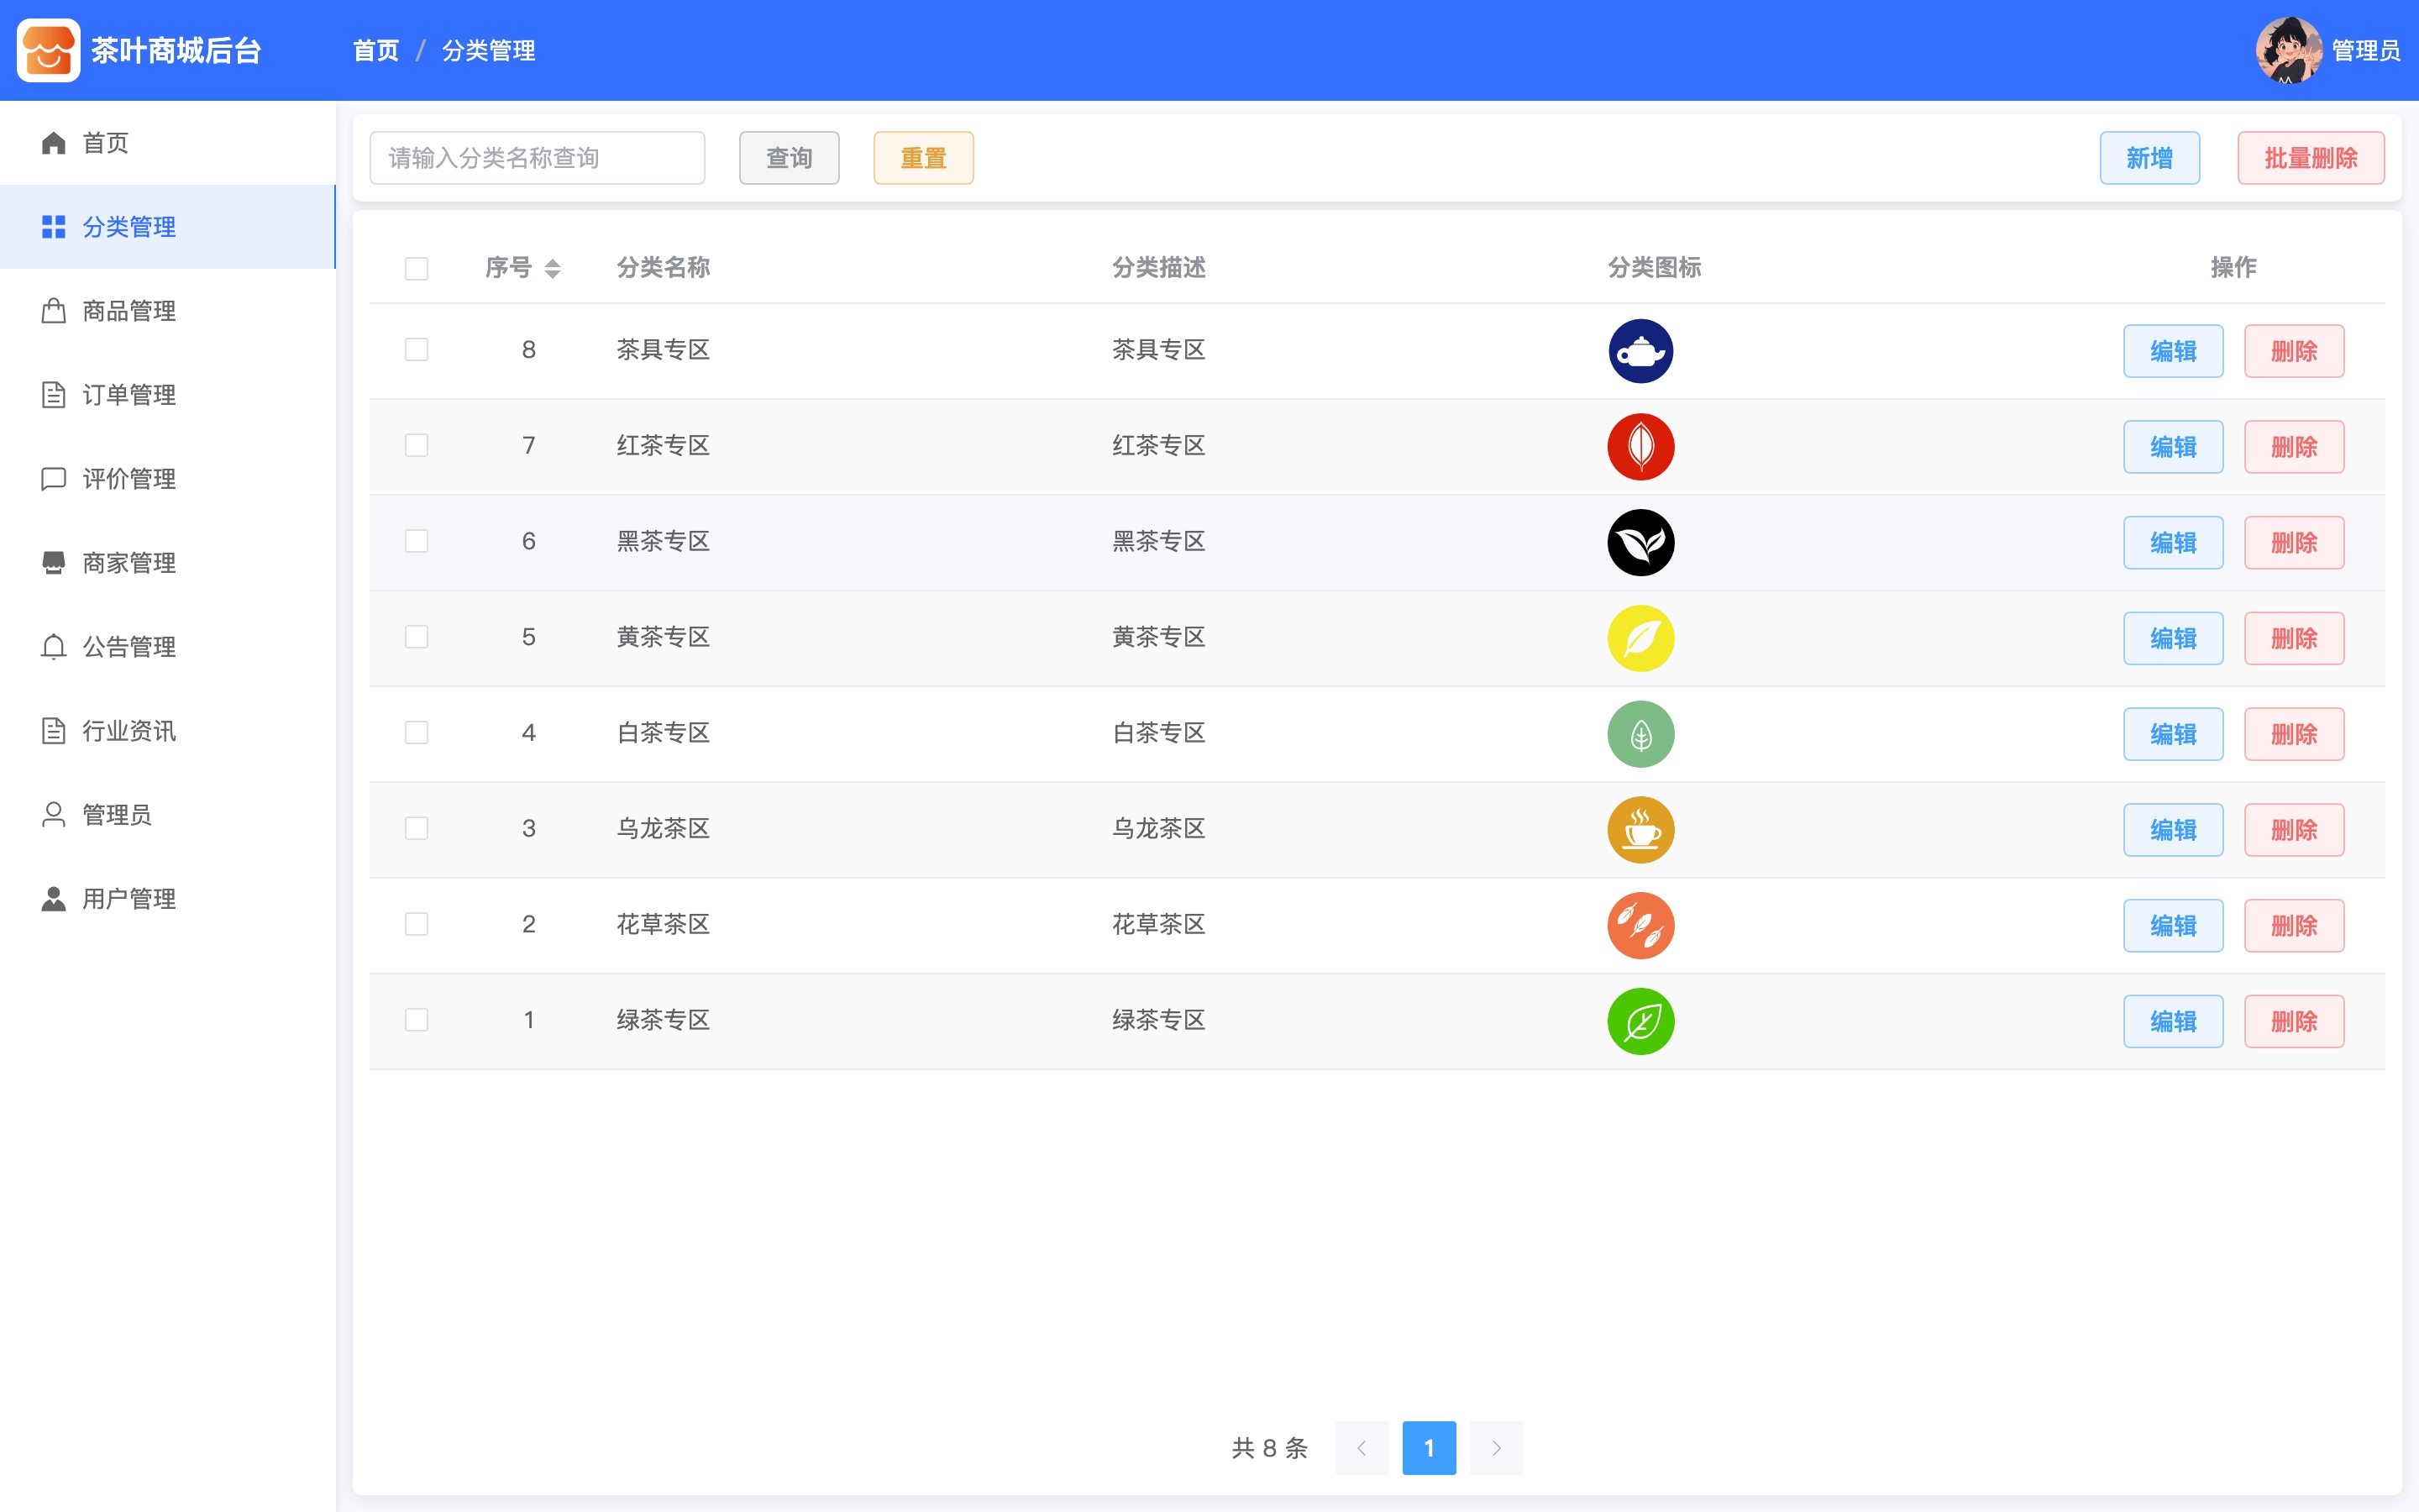Go to next page arrow
2419x1512 pixels.
(x=1497, y=1447)
